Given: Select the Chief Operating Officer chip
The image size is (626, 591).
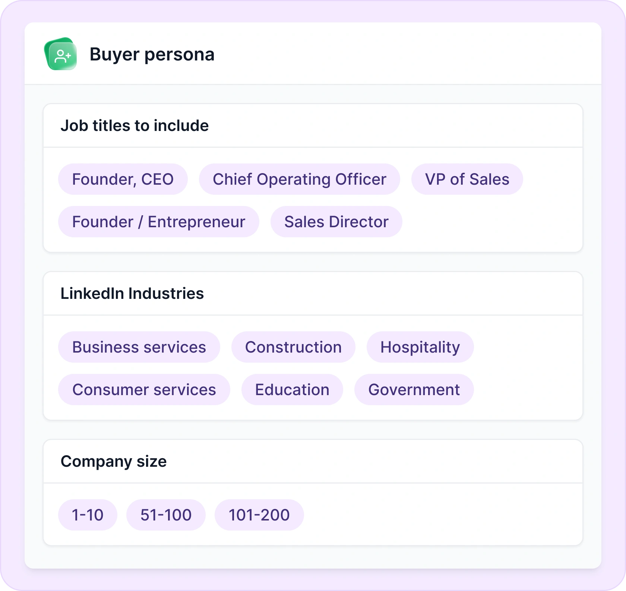Looking at the screenshot, I should click(299, 179).
